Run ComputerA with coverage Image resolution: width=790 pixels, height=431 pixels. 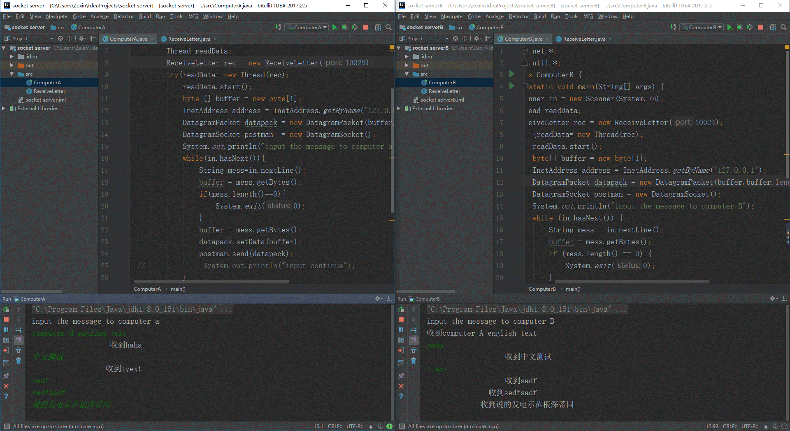pyautogui.click(x=355, y=27)
